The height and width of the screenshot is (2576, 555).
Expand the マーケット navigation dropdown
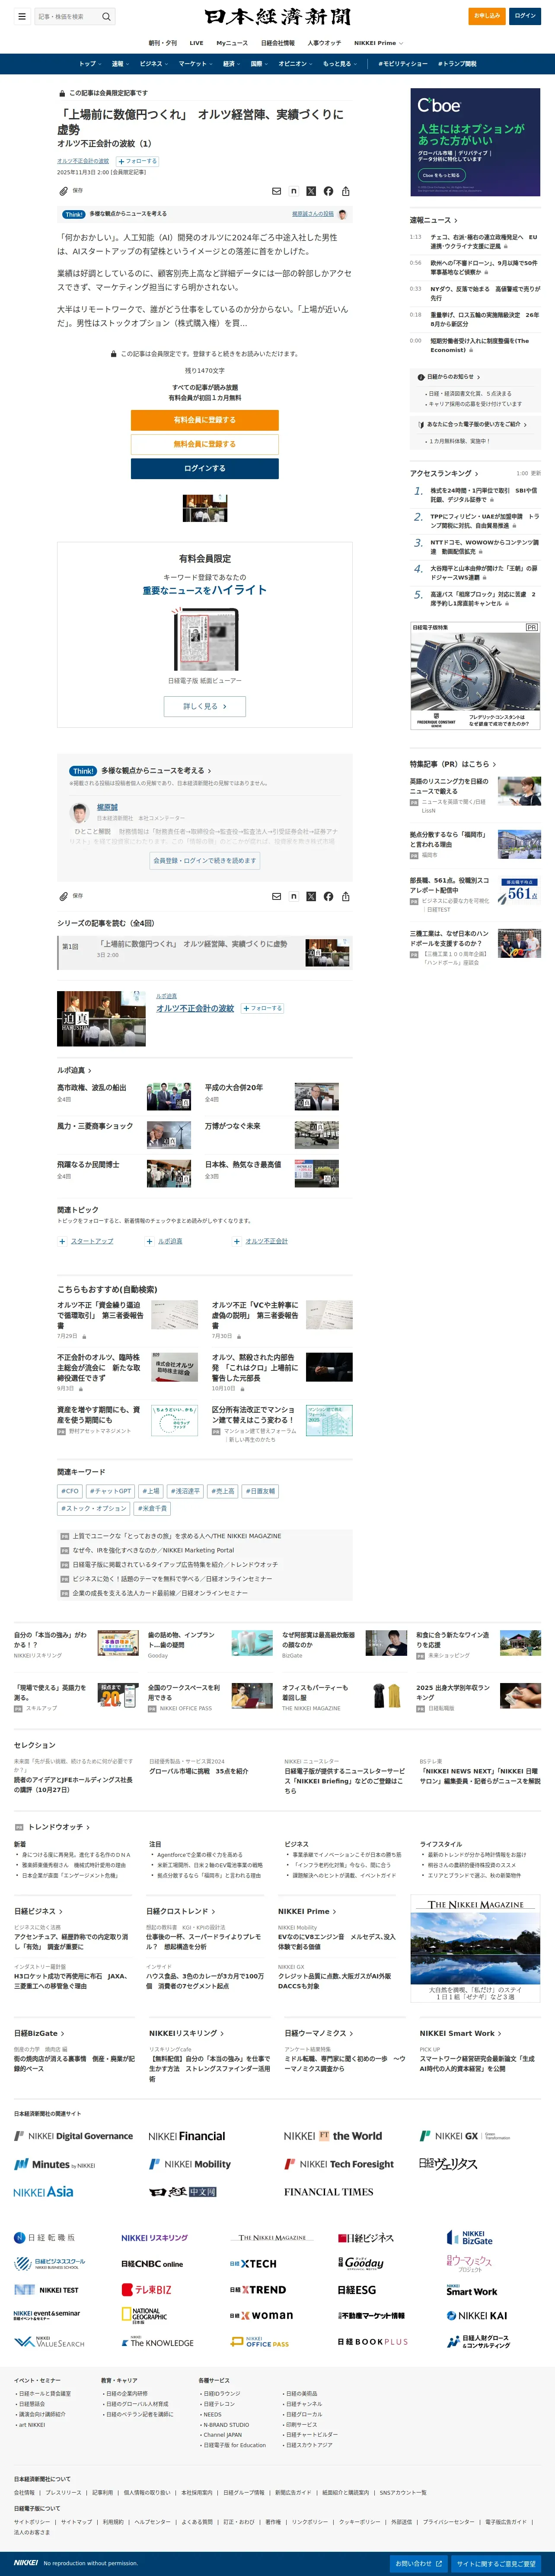coord(195,64)
